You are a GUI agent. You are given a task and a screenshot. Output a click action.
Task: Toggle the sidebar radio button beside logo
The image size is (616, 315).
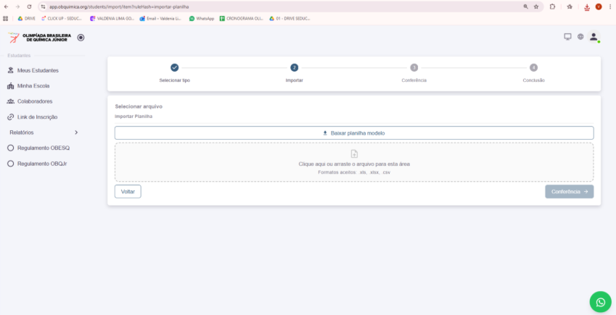tap(81, 38)
